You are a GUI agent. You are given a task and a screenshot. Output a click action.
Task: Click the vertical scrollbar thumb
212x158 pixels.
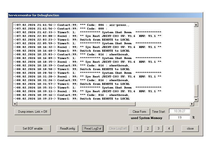tap(196, 91)
